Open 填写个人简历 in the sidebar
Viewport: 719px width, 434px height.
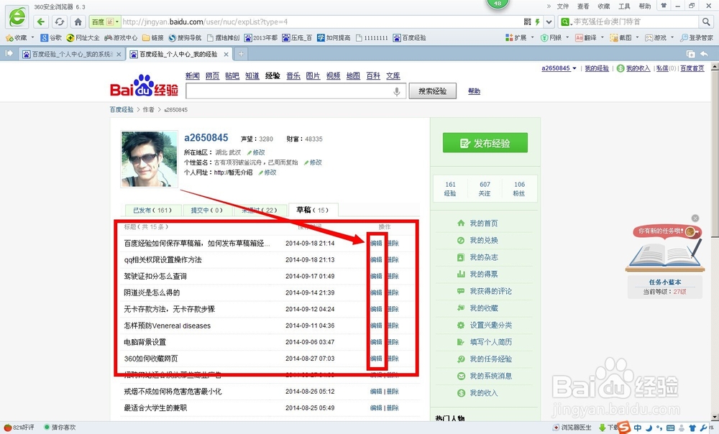pyautogui.click(x=490, y=342)
